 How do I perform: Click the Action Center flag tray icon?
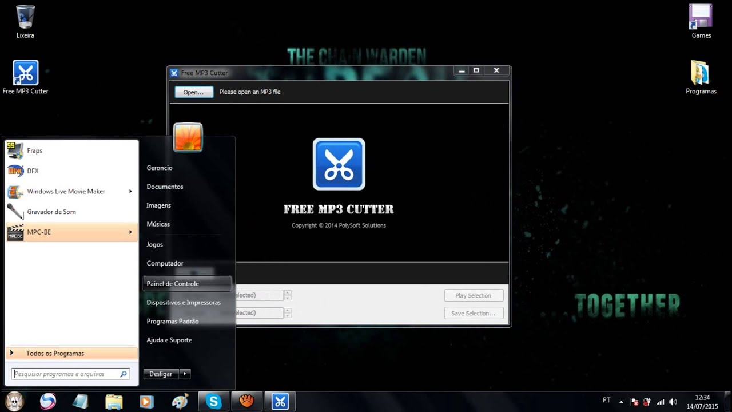pyautogui.click(x=634, y=402)
